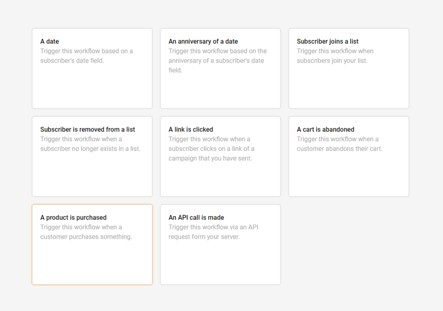
Task: Choose the 'A link is clicked' trigger
Action: 220,156
